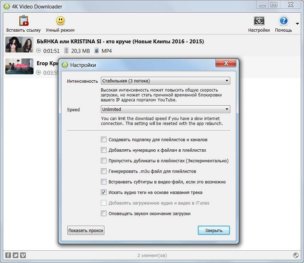Open Settings (Настройки) toolbar icon
This screenshot has width=304, height=263.
tap(259, 21)
